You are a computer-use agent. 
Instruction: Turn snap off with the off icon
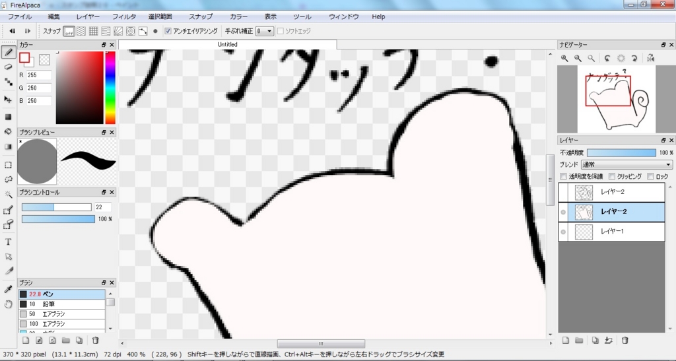tap(69, 31)
